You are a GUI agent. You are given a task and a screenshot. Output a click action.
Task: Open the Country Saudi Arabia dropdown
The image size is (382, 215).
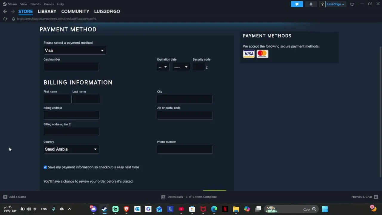[71, 149]
